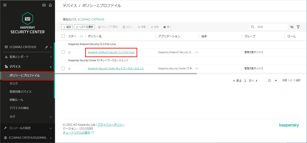This screenshot has width=307, height=143.
Task: Toggle the select-all checkbox in table header
Action: (x=63, y=36)
